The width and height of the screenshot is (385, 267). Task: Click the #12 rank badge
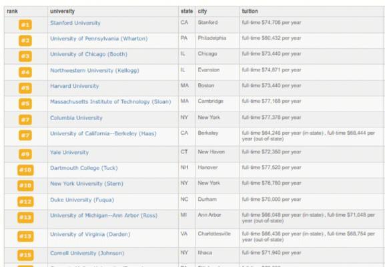[25, 202]
